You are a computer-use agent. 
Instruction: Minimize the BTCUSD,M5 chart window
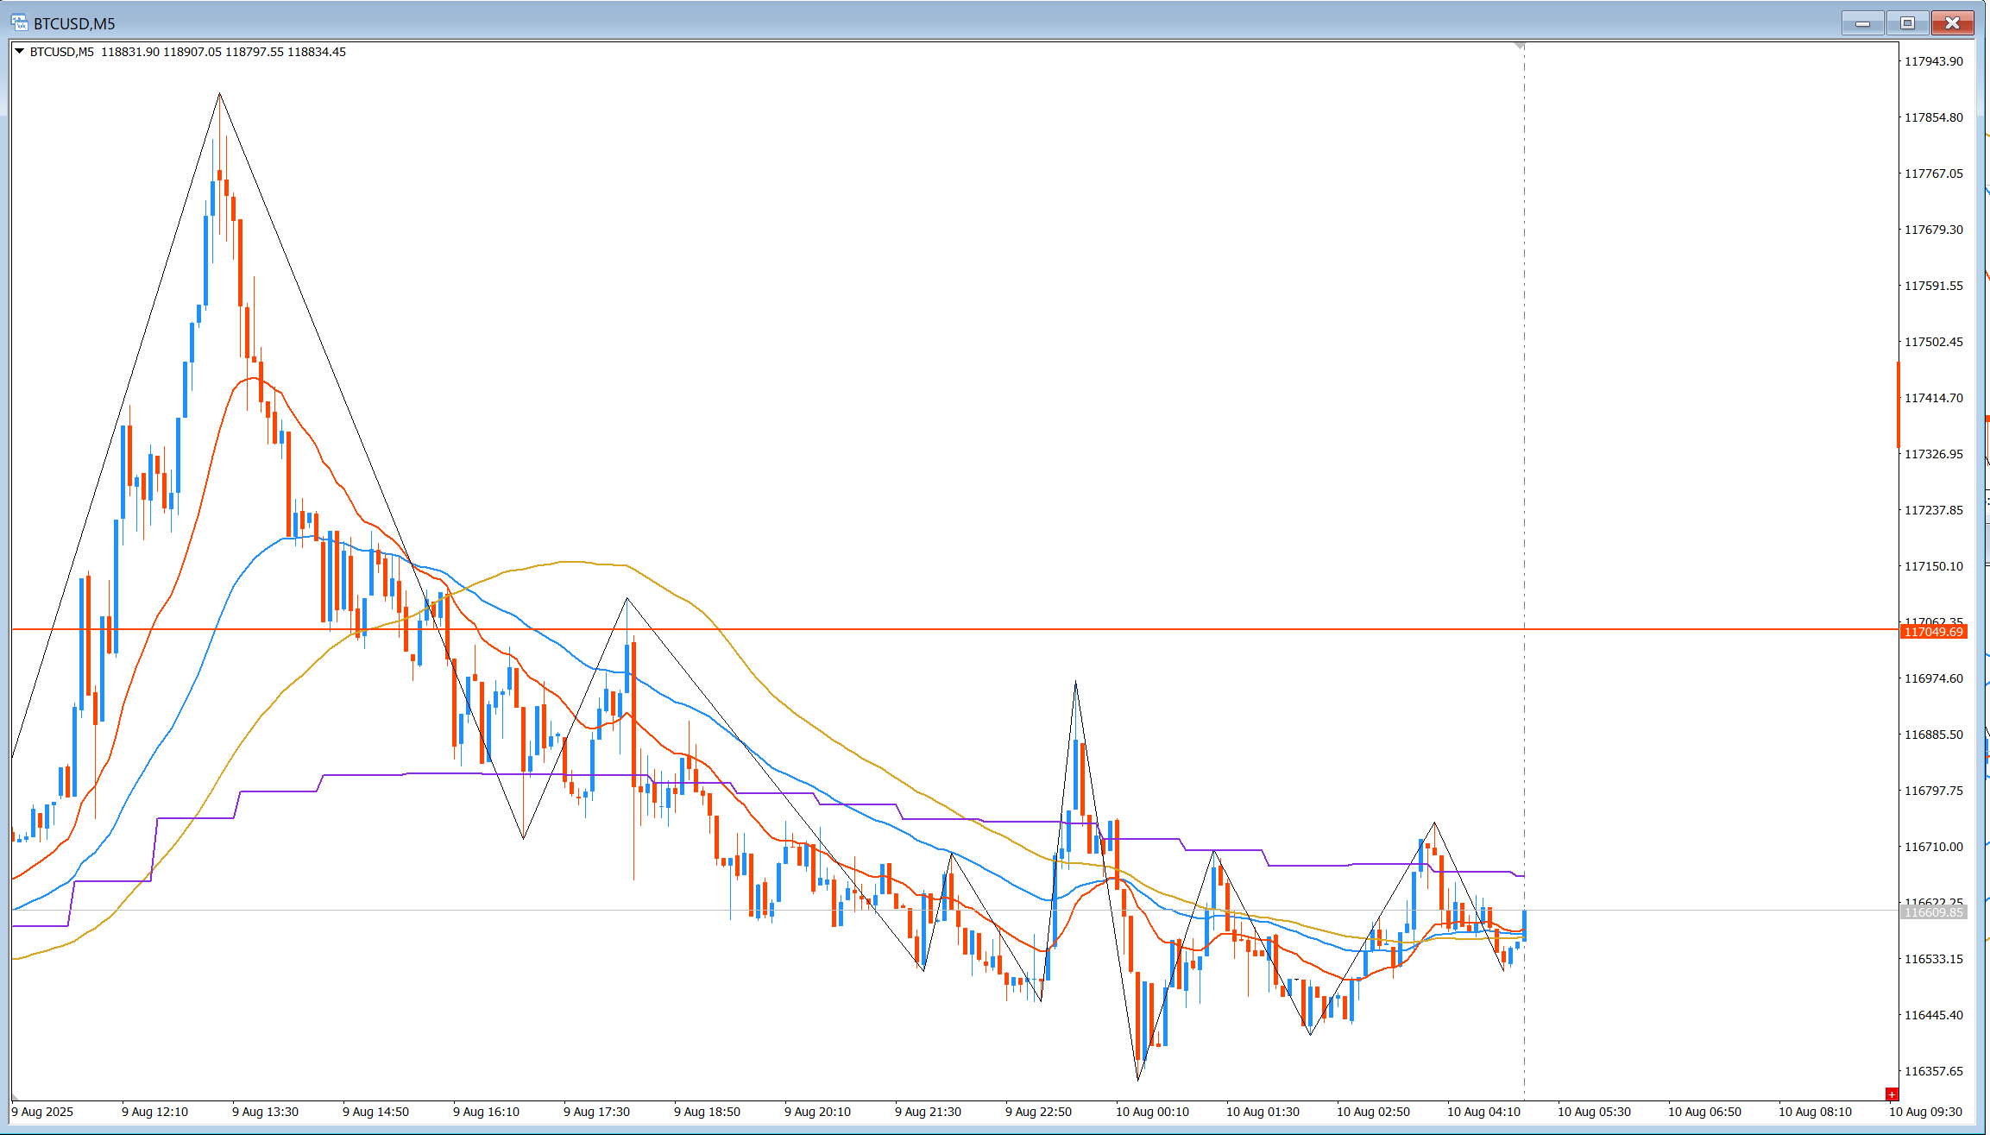click(1862, 23)
